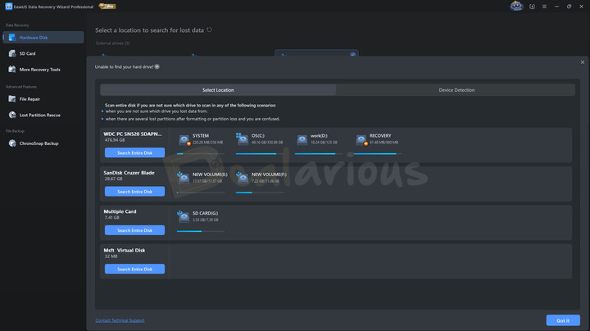Select the SYSTEM partition drive icon
The image size is (590, 331).
click(x=184, y=139)
